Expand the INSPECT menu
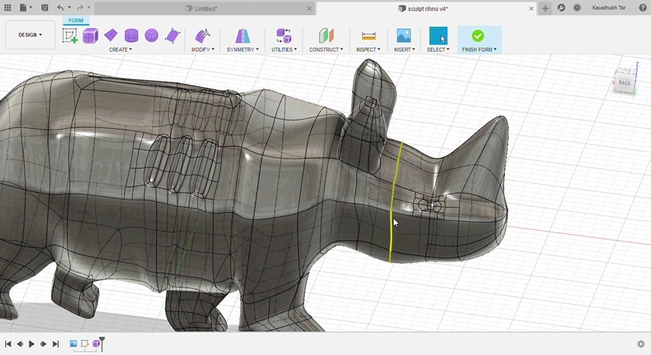This screenshot has height=355, width=651. pyautogui.click(x=368, y=49)
